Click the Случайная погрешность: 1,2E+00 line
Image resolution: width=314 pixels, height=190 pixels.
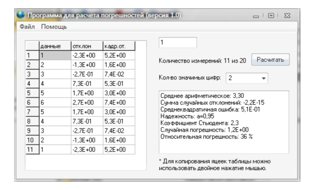point(205,130)
